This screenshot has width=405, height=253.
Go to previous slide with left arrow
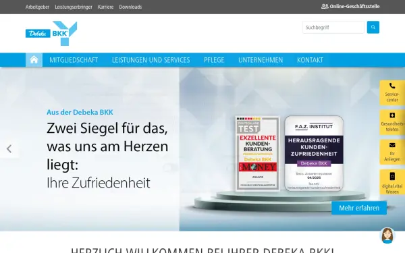pyautogui.click(x=9, y=148)
